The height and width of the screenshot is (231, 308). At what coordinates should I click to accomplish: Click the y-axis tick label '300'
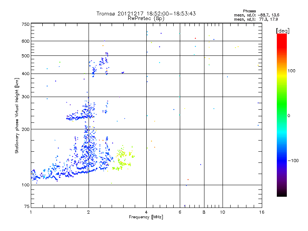(x=25, y=97)
